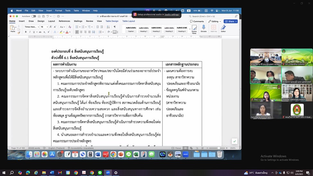Click the Search field in title bar

[x=212, y=16]
